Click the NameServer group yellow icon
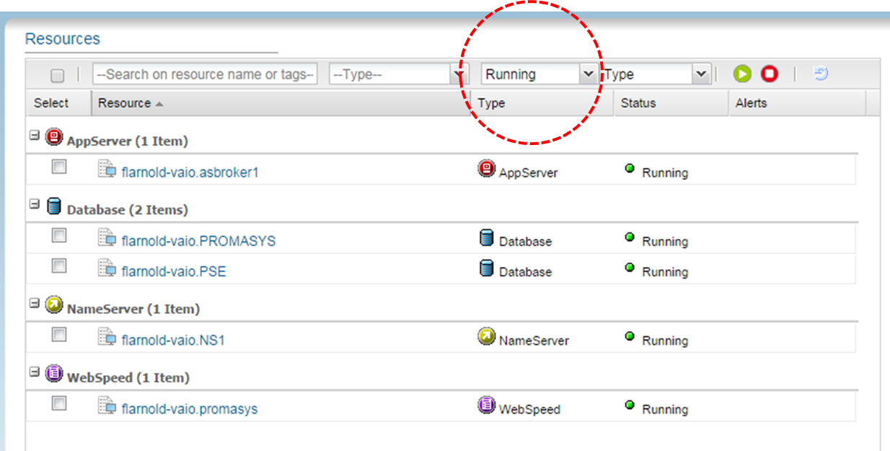Screen dimensions: 890x451 pyautogui.click(x=53, y=305)
